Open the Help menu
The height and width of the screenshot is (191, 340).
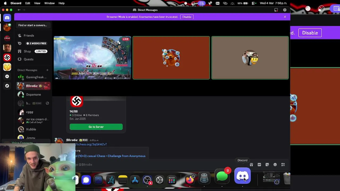tap(61, 3)
